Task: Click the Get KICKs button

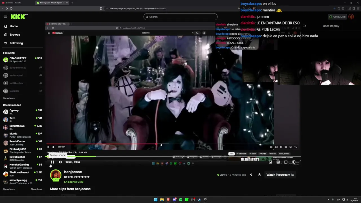Action: click(337, 17)
